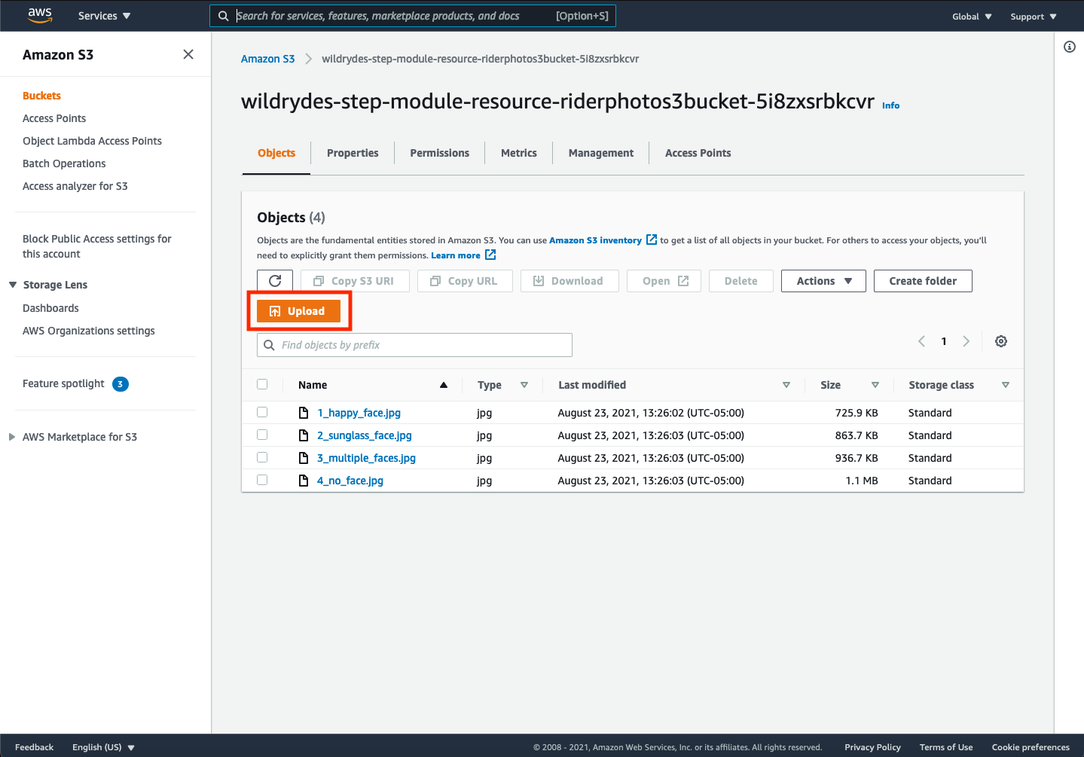
Task: Go to the Management tab
Action: (x=601, y=153)
